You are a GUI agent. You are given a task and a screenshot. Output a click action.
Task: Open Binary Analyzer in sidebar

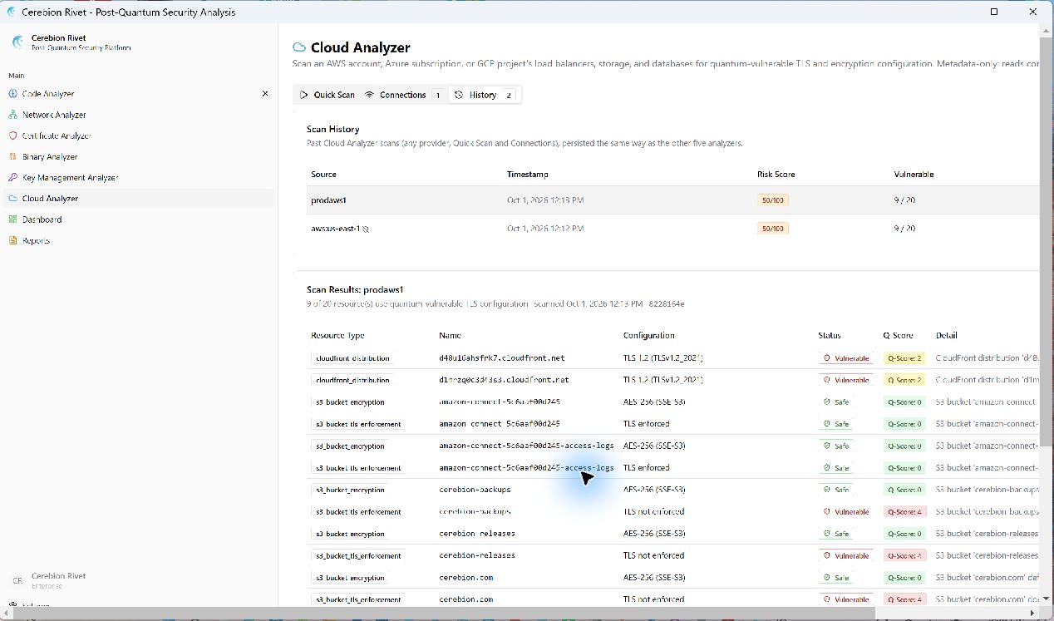pos(50,156)
